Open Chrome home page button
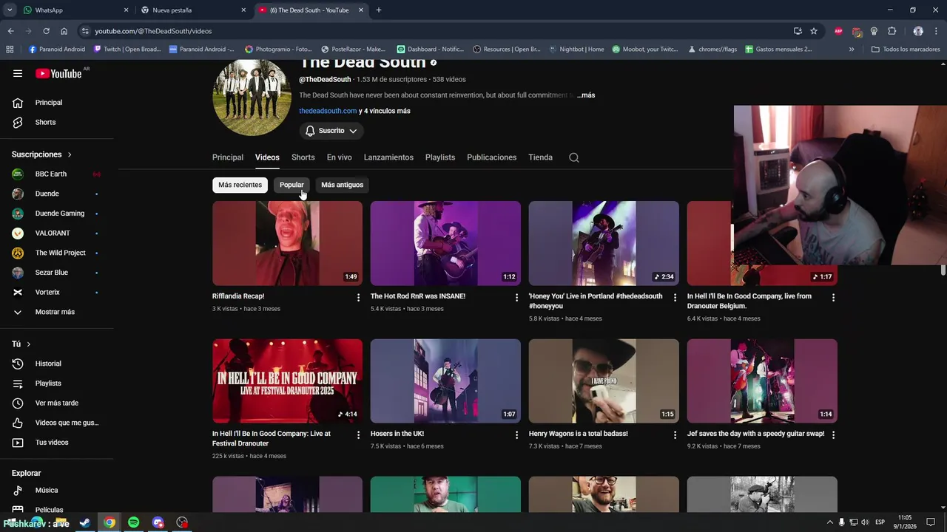The image size is (947, 532). tap(64, 31)
